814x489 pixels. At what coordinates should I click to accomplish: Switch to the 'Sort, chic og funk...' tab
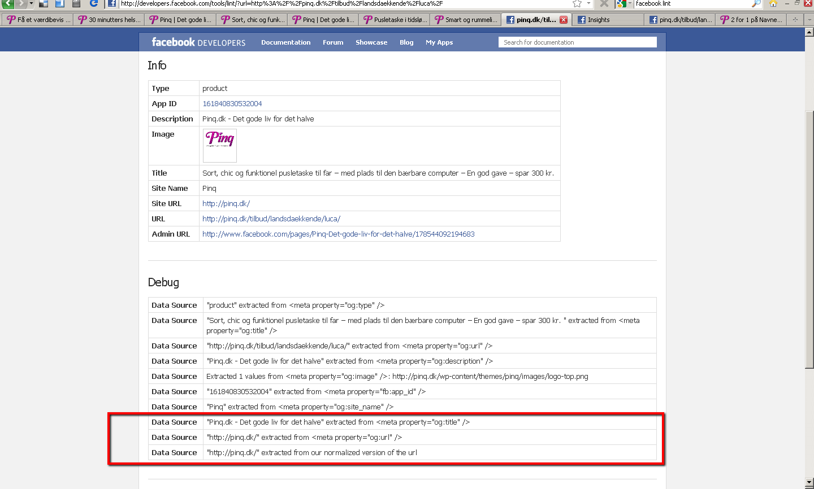coord(252,20)
